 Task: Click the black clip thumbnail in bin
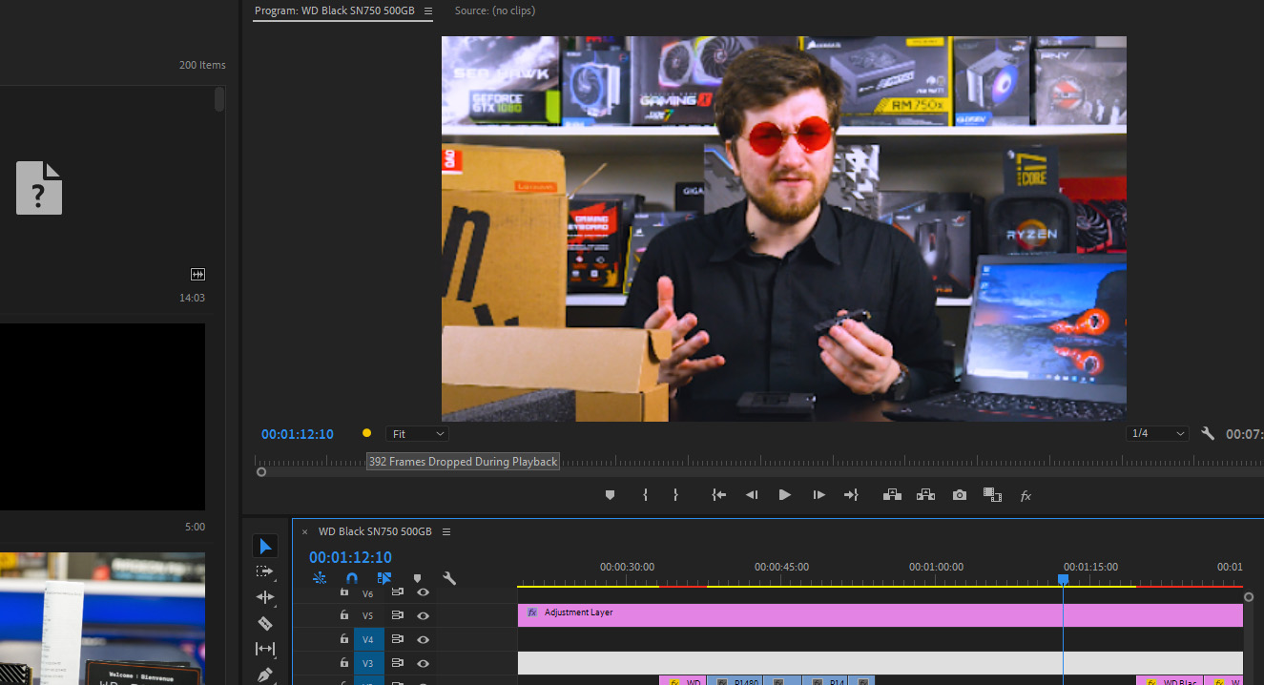point(102,417)
